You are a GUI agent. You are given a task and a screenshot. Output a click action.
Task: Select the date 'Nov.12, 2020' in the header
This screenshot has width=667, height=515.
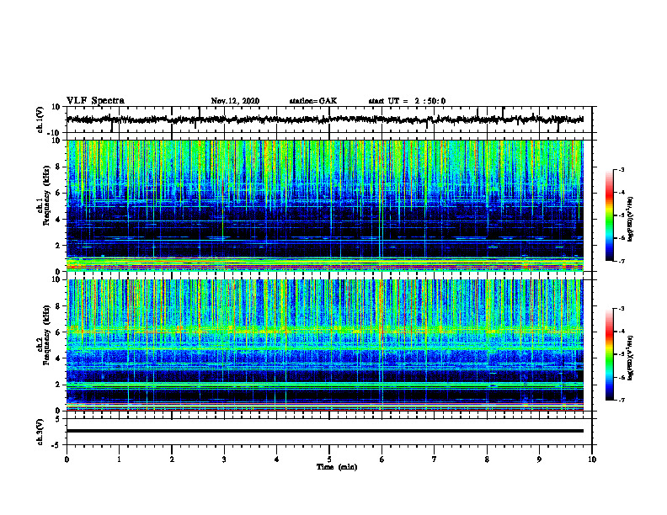pyautogui.click(x=235, y=101)
